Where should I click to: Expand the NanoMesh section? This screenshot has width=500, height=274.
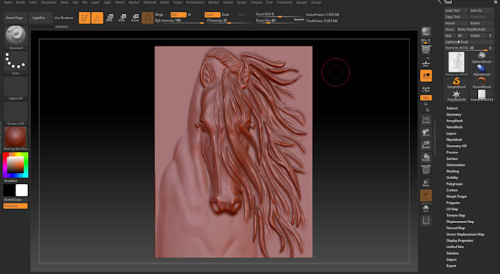coord(454,127)
